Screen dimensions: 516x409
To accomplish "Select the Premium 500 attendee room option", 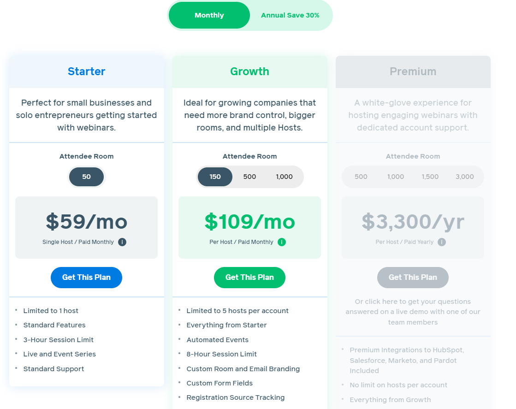I will pyautogui.click(x=361, y=177).
